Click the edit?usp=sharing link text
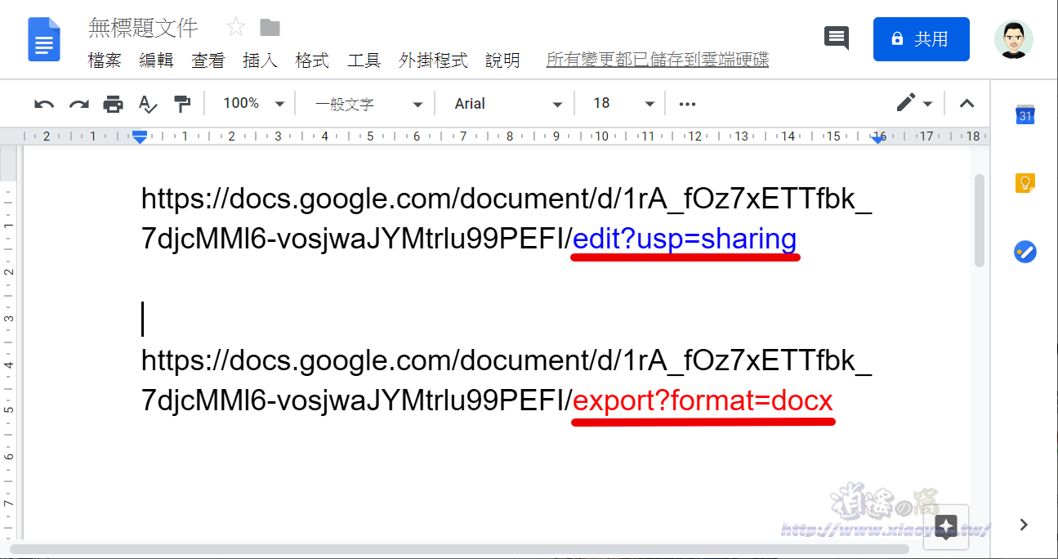The image size is (1058, 559). pyautogui.click(x=685, y=239)
